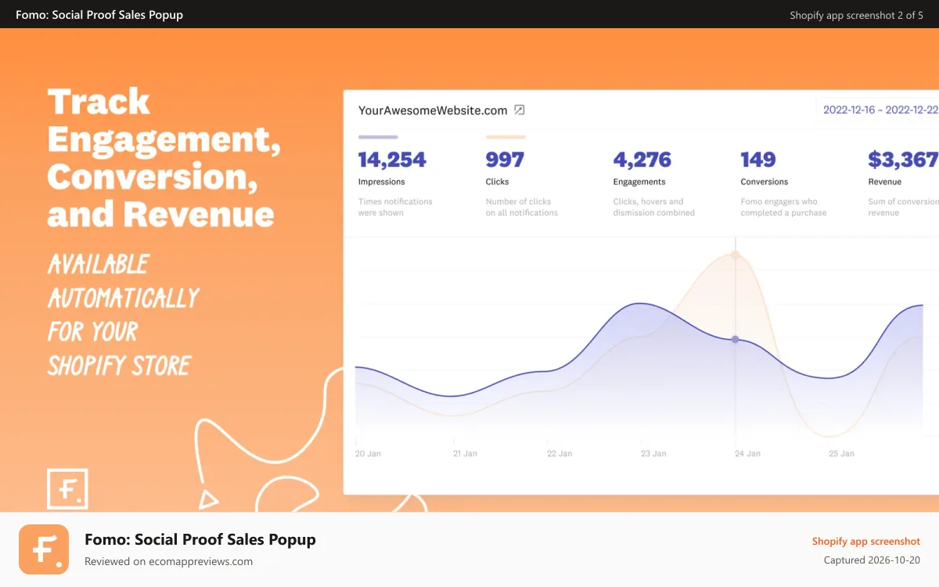The width and height of the screenshot is (939, 587).
Task: Select the Revenue metric $3,367
Action: point(903,160)
